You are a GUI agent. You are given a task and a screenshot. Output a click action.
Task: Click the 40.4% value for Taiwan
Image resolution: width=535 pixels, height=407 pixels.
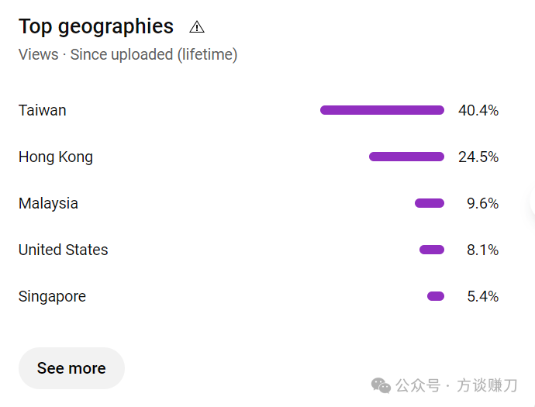click(478, 111)
